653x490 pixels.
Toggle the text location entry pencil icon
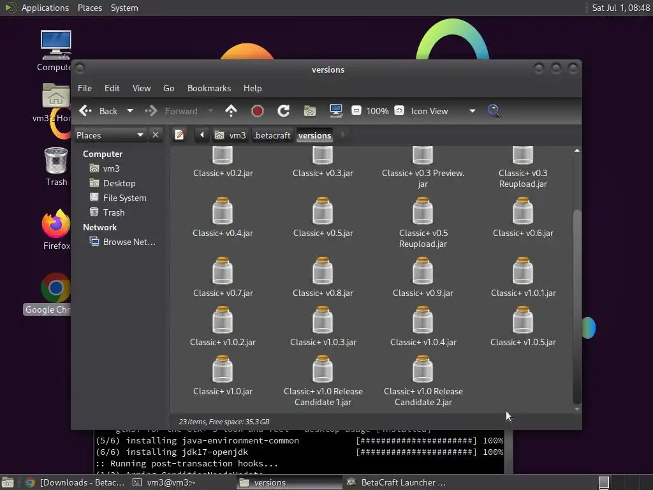(x=179, y=135)
